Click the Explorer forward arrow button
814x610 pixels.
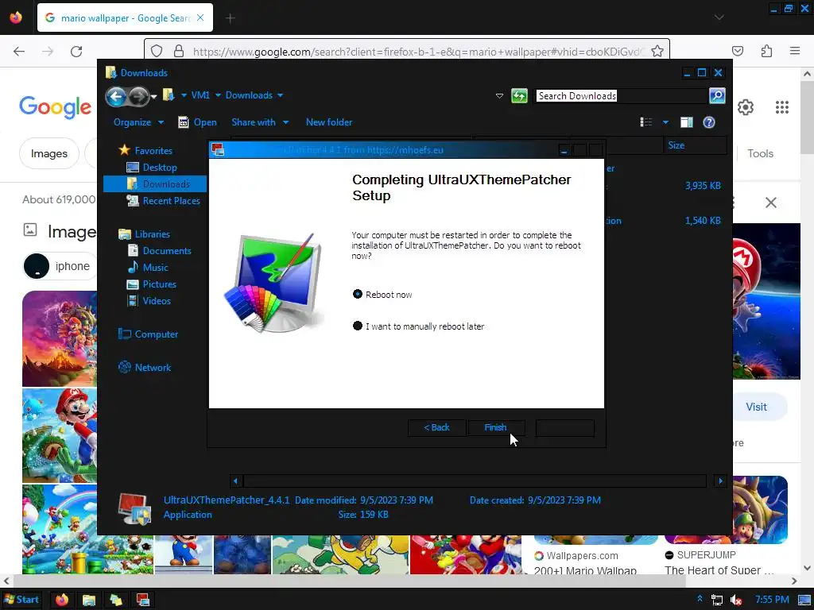pyautogui.click(x=138, y=96)
